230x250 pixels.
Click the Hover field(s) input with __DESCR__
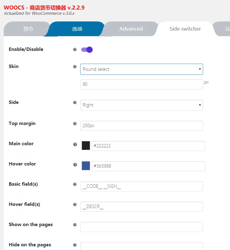142,206
